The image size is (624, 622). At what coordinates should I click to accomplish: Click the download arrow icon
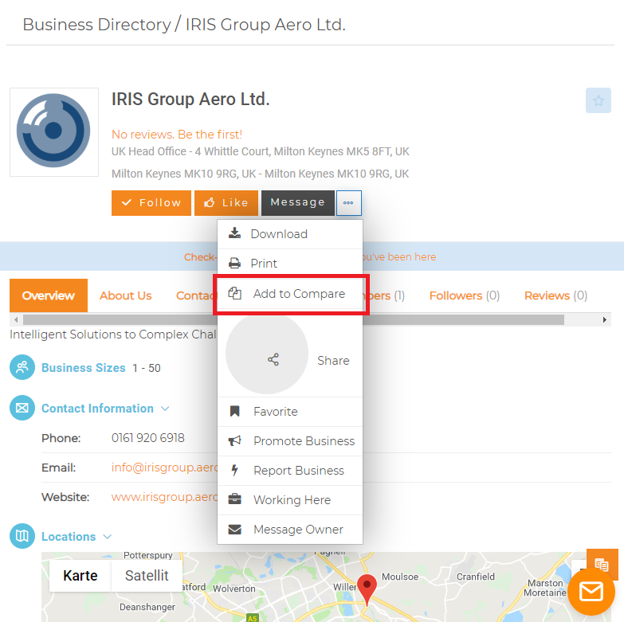coord(234,233)
